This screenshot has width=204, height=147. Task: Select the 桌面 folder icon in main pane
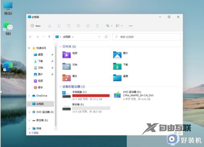pyautogui.click(x=117, y=78)
